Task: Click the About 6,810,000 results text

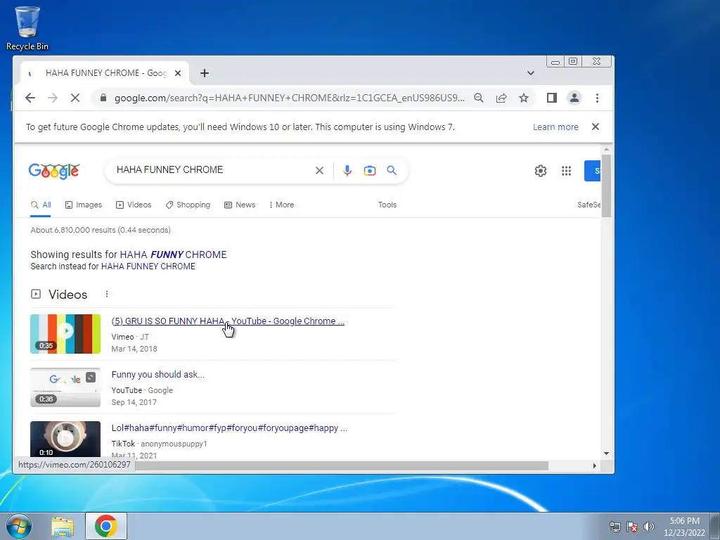Action: 101,230
